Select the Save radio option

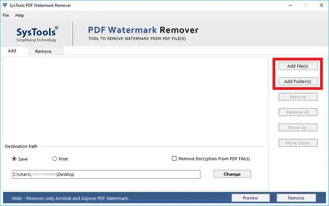pos(14,159)
